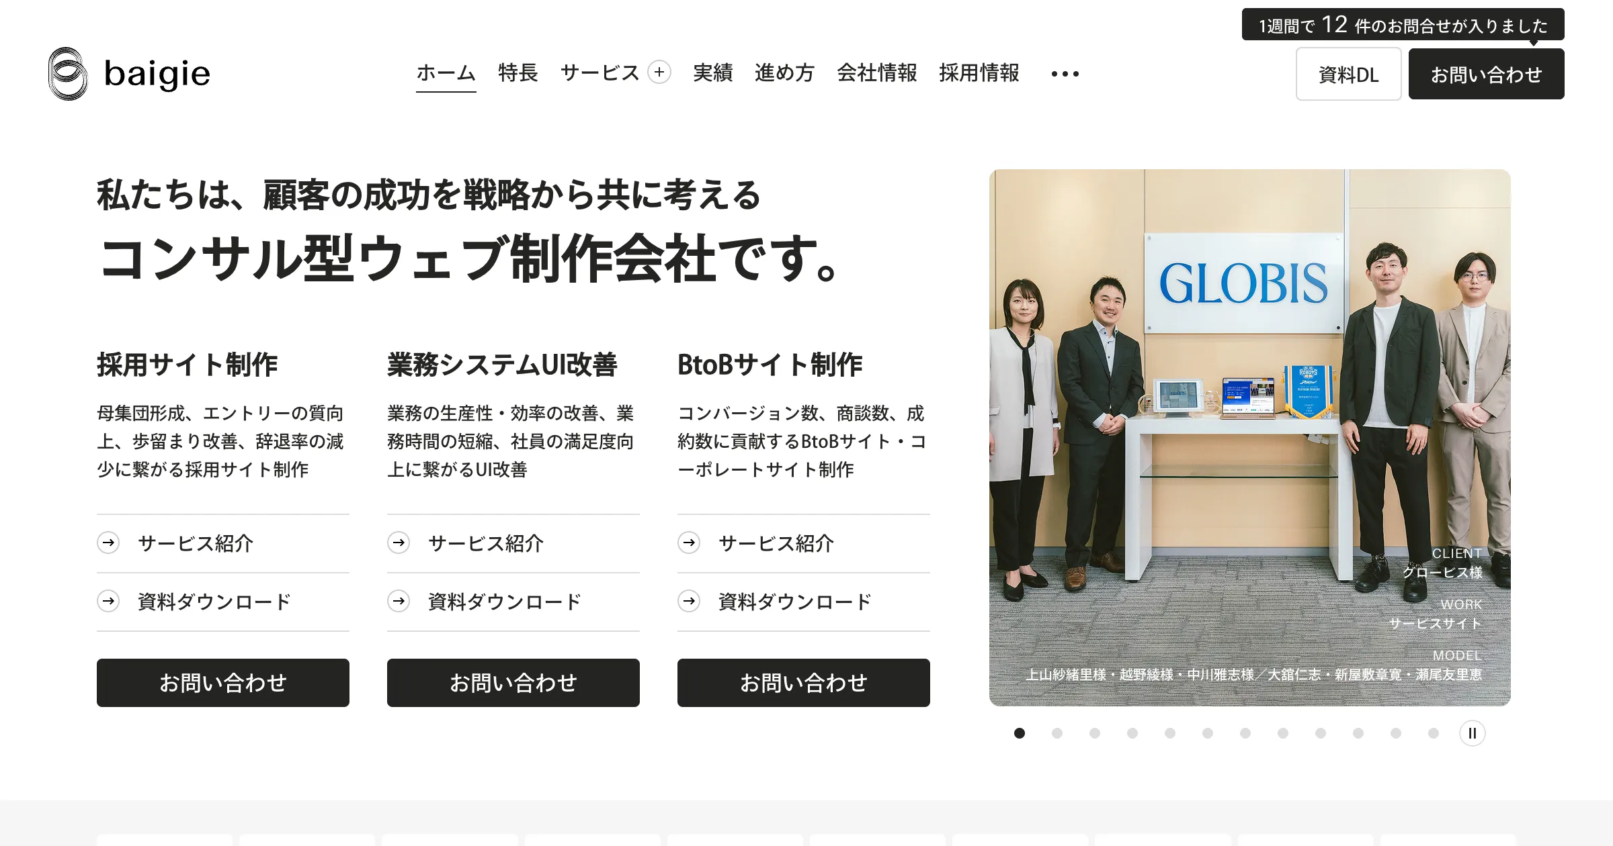The width and height of the screenshot is (1613, 846).
Task: Open the three-dots more menu
Action: [x=1065, y=74]
